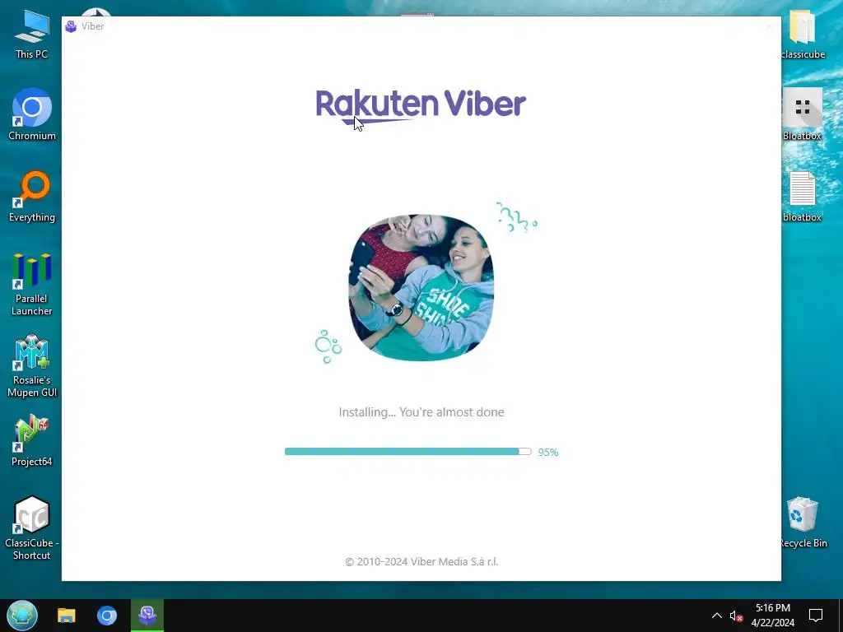Click the Viber icon in title bar
This screenshot has height=632, width=843.
point(71,26)
